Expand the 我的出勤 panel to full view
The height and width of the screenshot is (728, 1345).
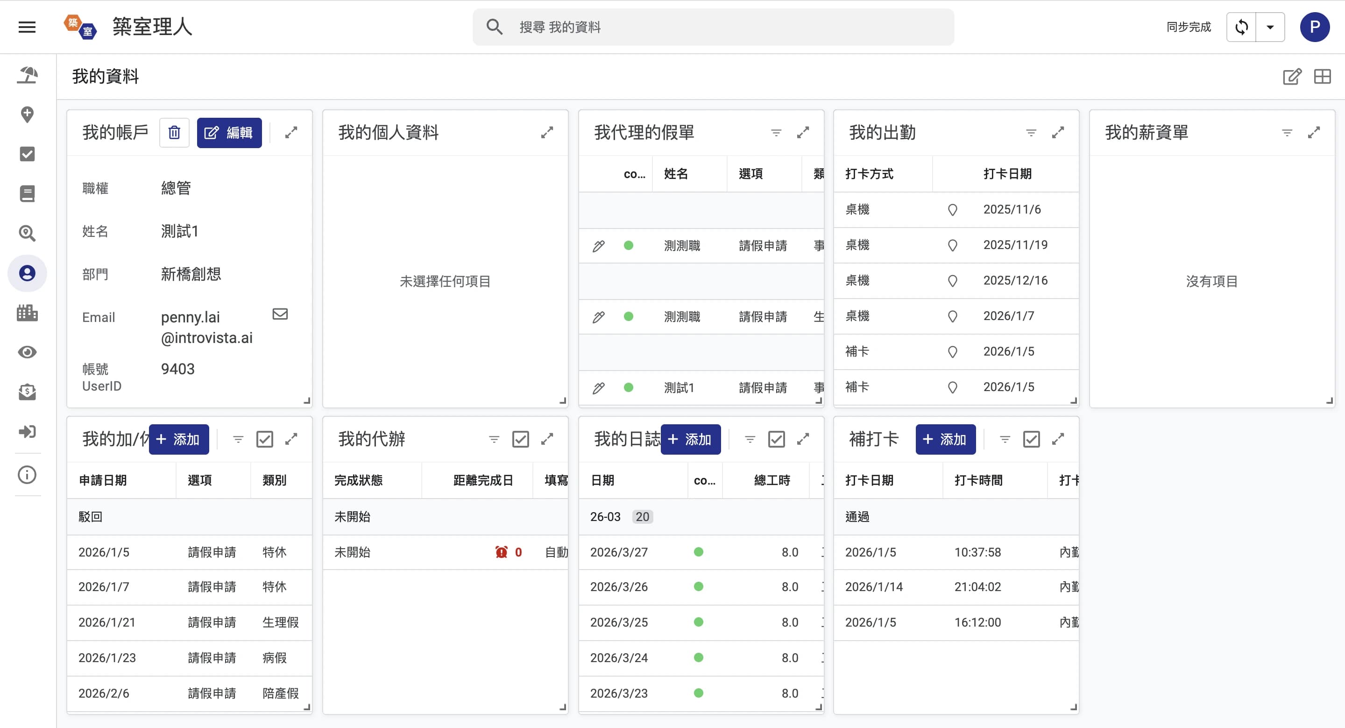click(1057, 133)
